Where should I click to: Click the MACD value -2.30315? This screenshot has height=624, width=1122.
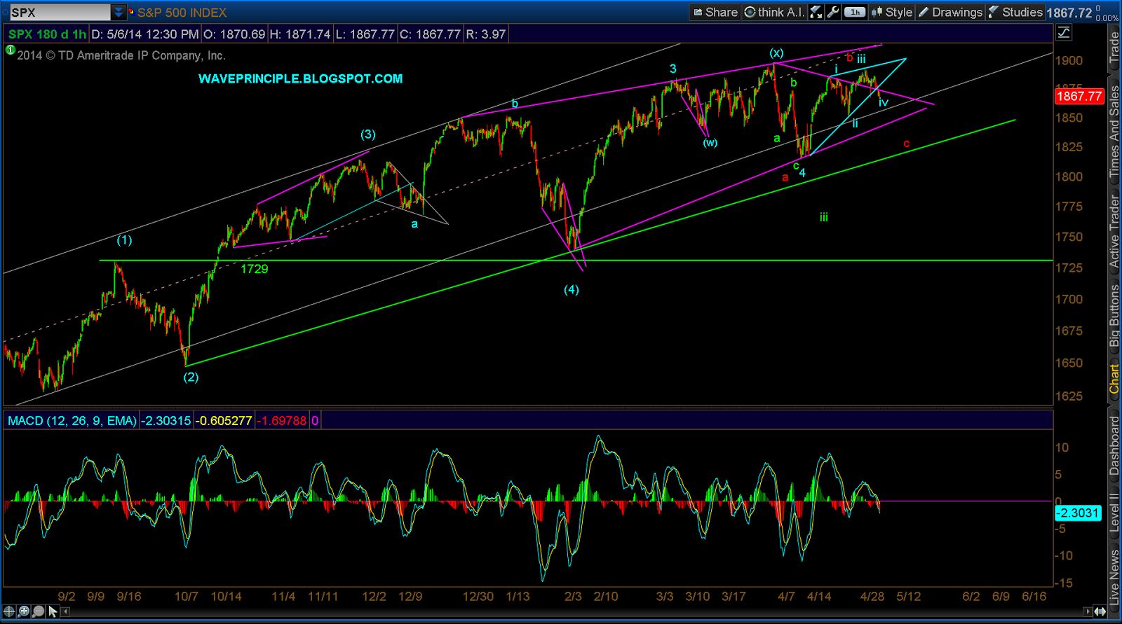click(166, 421)
